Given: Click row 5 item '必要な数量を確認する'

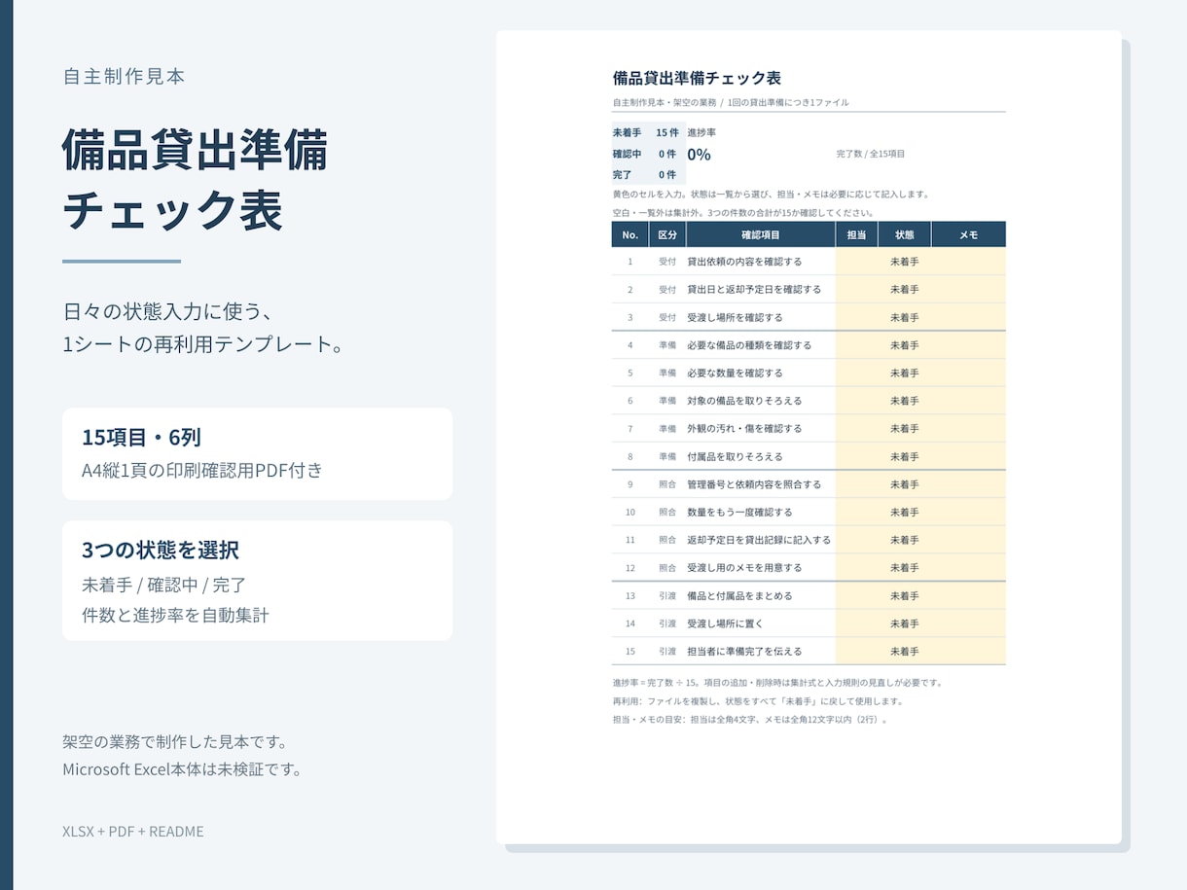Looking at the screenshot, I should 735,373.
